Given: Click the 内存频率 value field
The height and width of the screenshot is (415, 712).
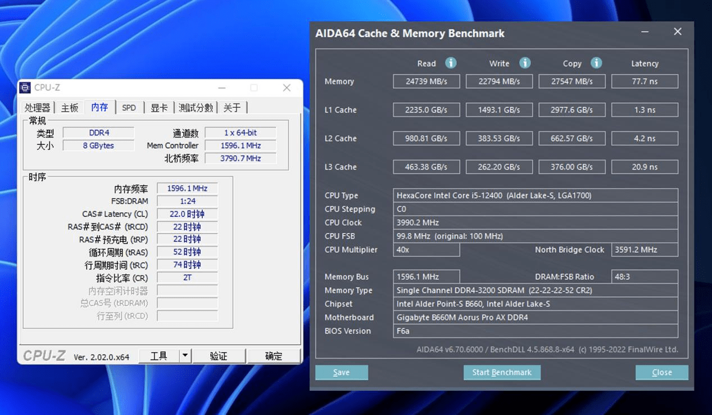Looking at the screenshot, I should [x=187, y=189].
